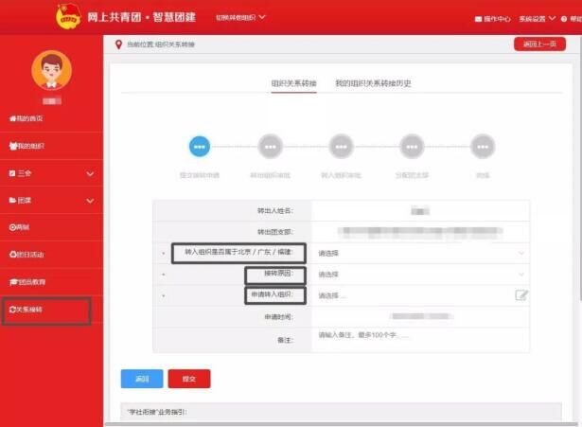Screen dimensions: 582x427
Task: Open 转入组织是否属于北京/广东/福建 dropdown
Action: (x=420, y=253)
